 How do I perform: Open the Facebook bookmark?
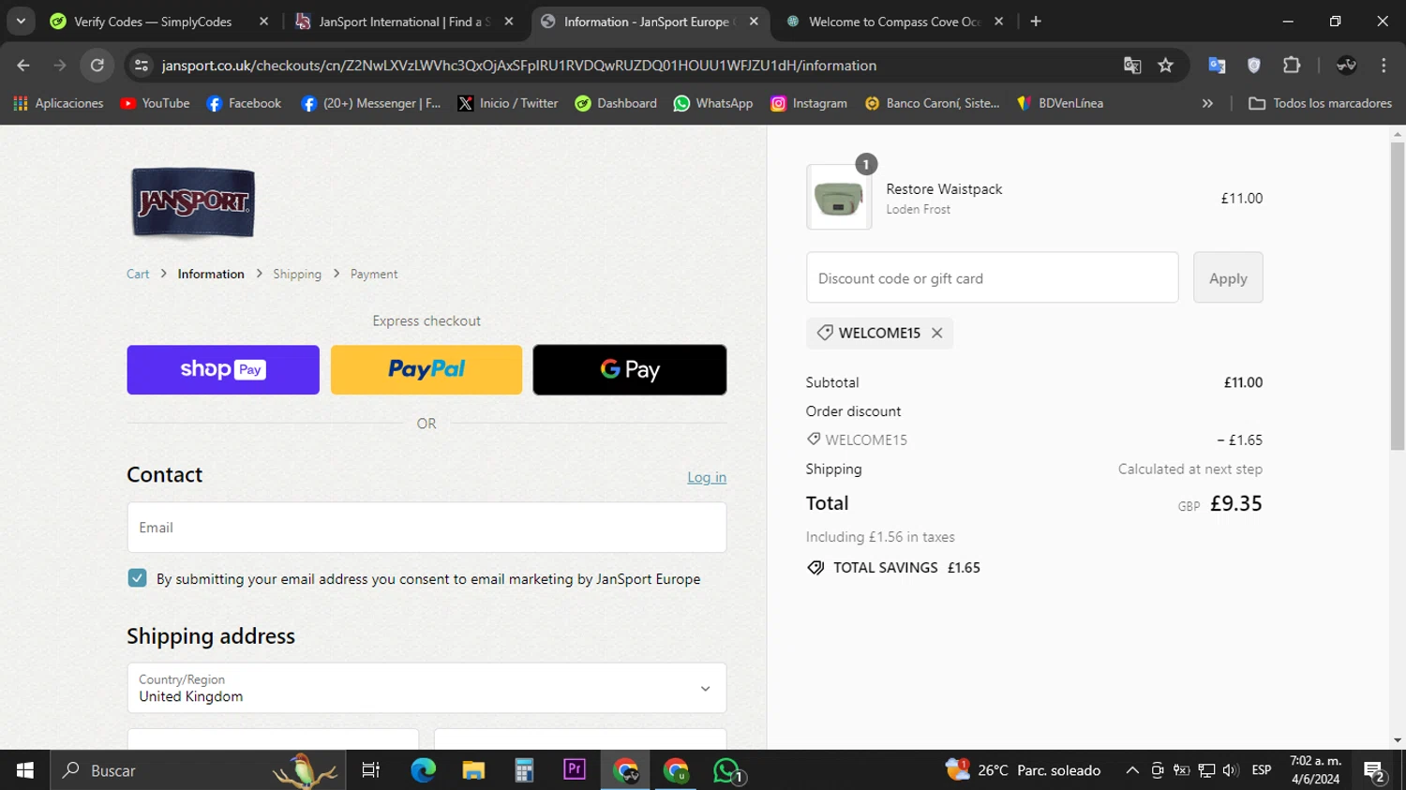click(244, 103)
